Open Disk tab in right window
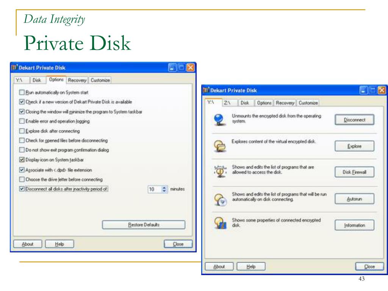This screenshot has height=291, width=388. [x=245, y=103]
